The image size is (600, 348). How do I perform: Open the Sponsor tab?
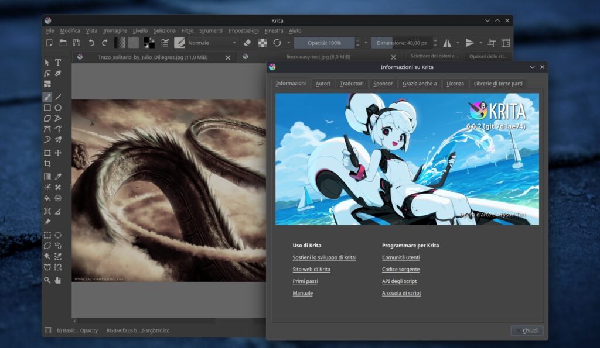[383, 84]
